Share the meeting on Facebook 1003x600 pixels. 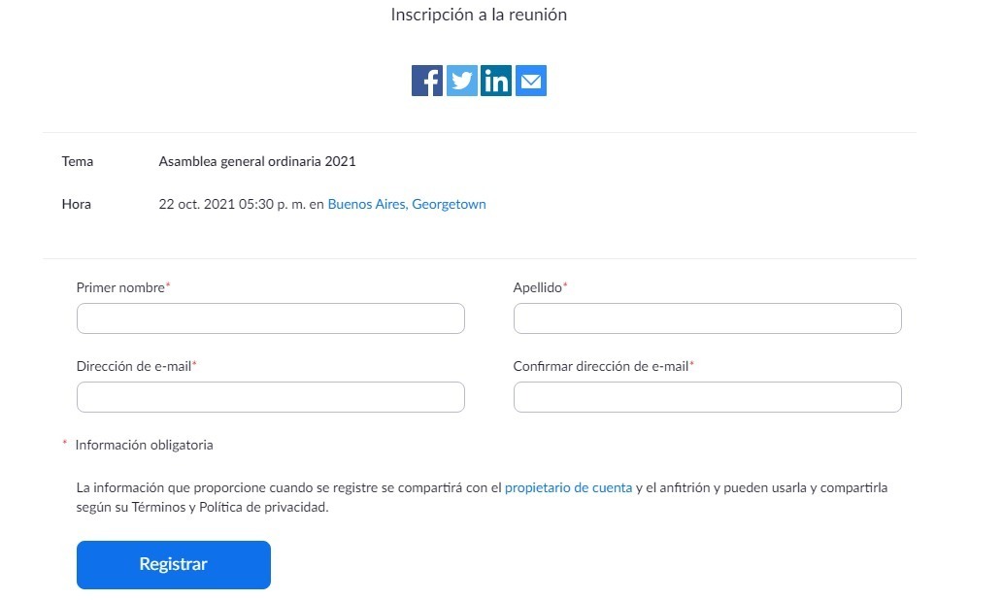(426, 81)
